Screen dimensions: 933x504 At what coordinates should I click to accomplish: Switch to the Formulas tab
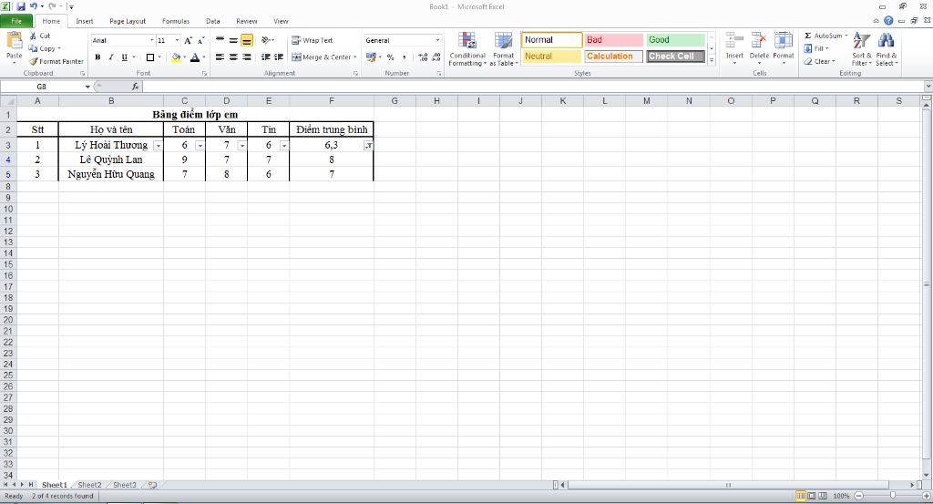tap(176, 21)
